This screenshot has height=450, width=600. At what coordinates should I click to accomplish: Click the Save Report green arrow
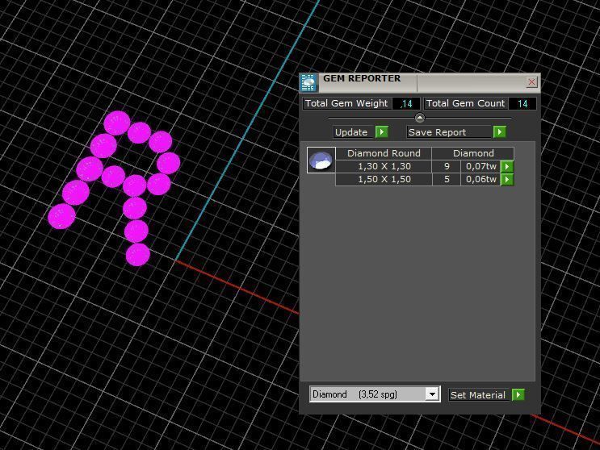click(499, 132)
